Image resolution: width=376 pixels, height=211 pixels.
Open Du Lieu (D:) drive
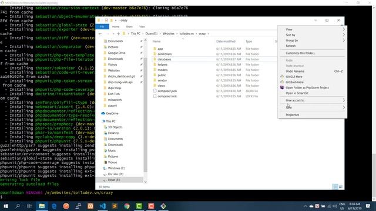[116, 174]
